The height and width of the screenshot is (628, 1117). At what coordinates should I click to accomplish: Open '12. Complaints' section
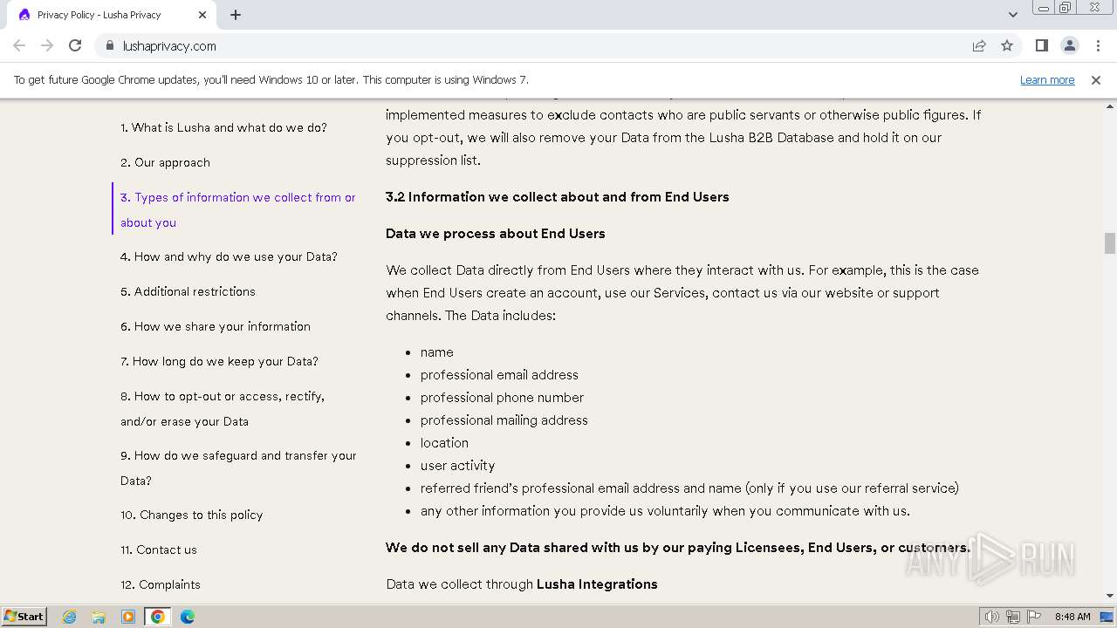(x=161, y=584)
